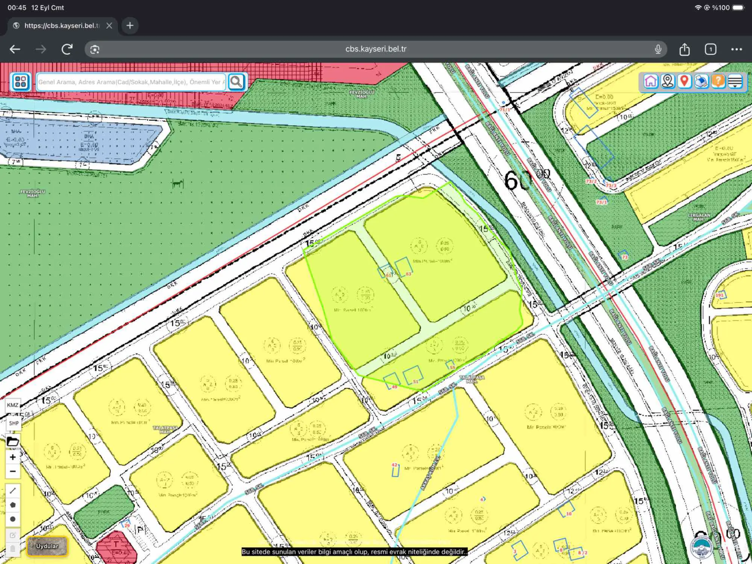Open a new browser tab
Image resolution: width=752 pixels, height=564 pixels.
pyautogui.click(x=130, y=26)
